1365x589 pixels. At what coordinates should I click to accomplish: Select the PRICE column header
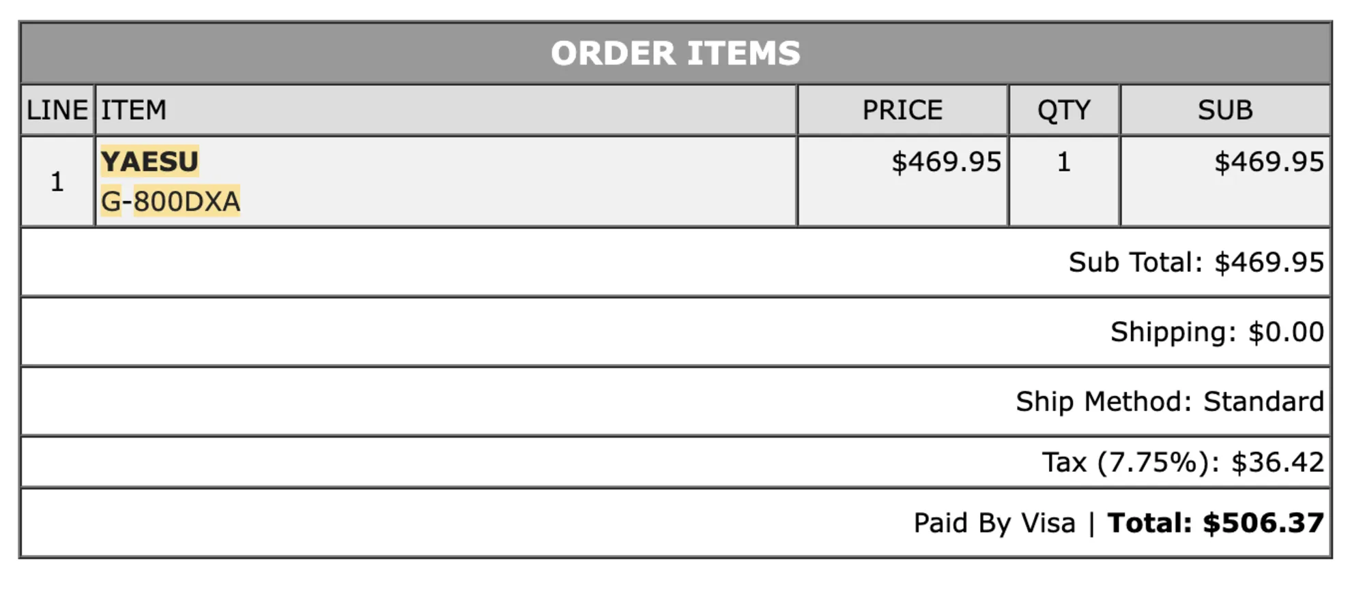pyautogui.click(x=902, y=110)
